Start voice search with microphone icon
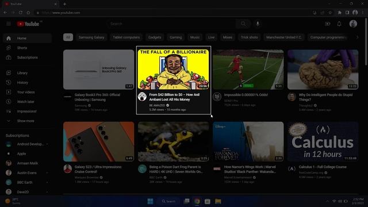 258,24
